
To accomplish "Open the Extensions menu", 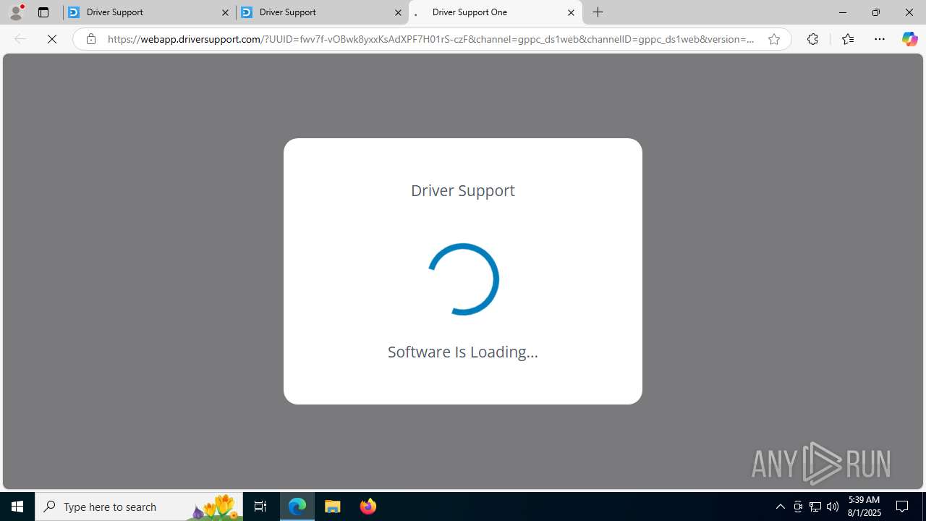I will point(812,39).
